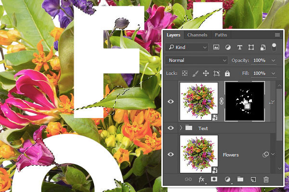
Task: Expand the Text group
Action: [x=181, y=128]
